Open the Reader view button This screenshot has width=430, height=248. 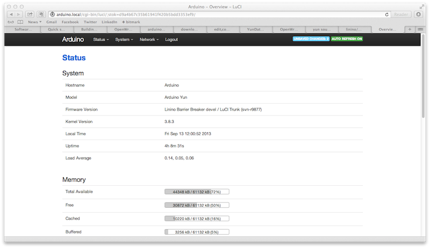click(400, 14)
